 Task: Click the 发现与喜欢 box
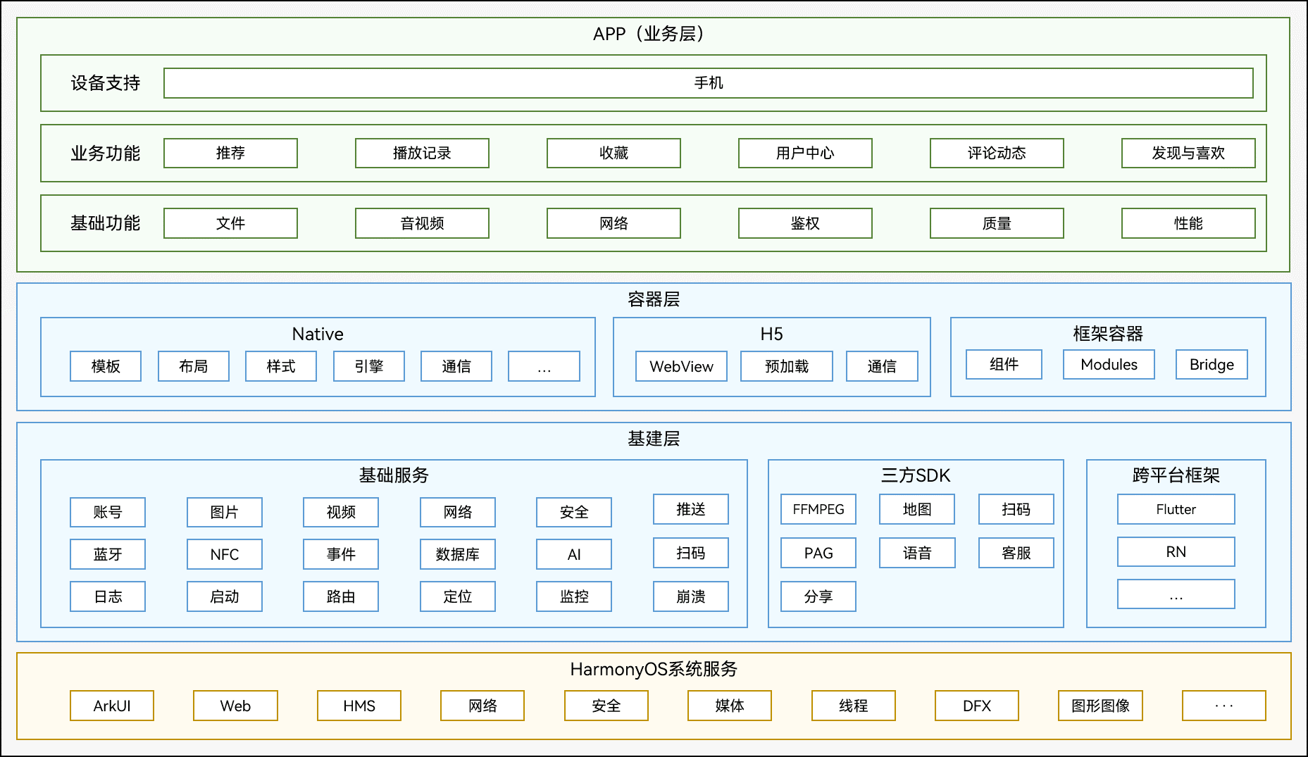click(1188, 153)
